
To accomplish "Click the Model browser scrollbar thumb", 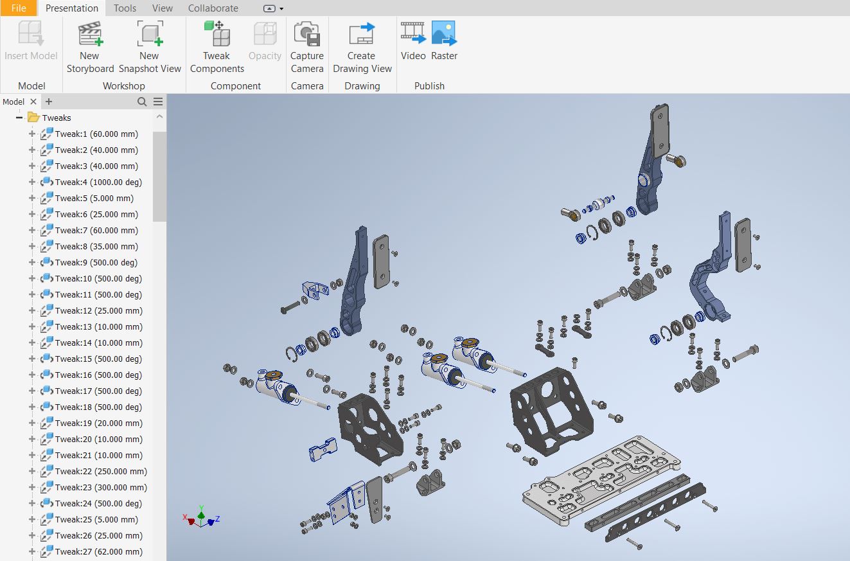I will click(x=159, y=177).
